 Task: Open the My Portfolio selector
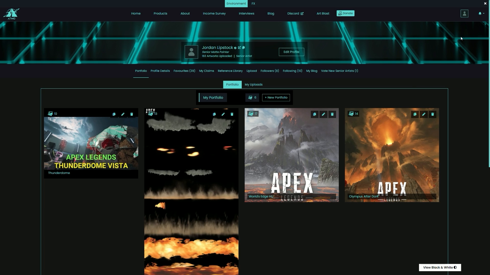pos(213,98)
